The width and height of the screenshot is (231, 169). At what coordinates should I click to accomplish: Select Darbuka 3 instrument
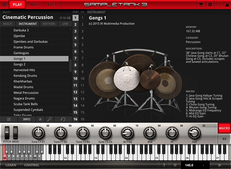34,30
